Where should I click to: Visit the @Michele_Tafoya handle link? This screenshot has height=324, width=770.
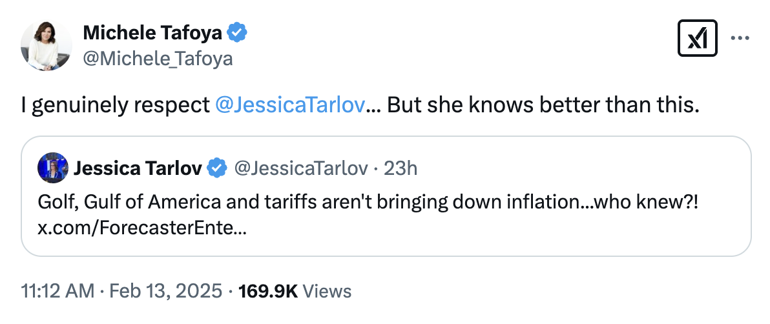coord(158,59)
